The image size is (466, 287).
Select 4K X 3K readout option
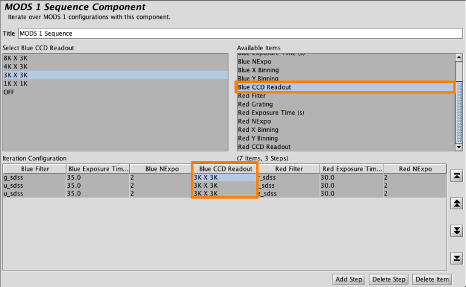pos(116,67)
